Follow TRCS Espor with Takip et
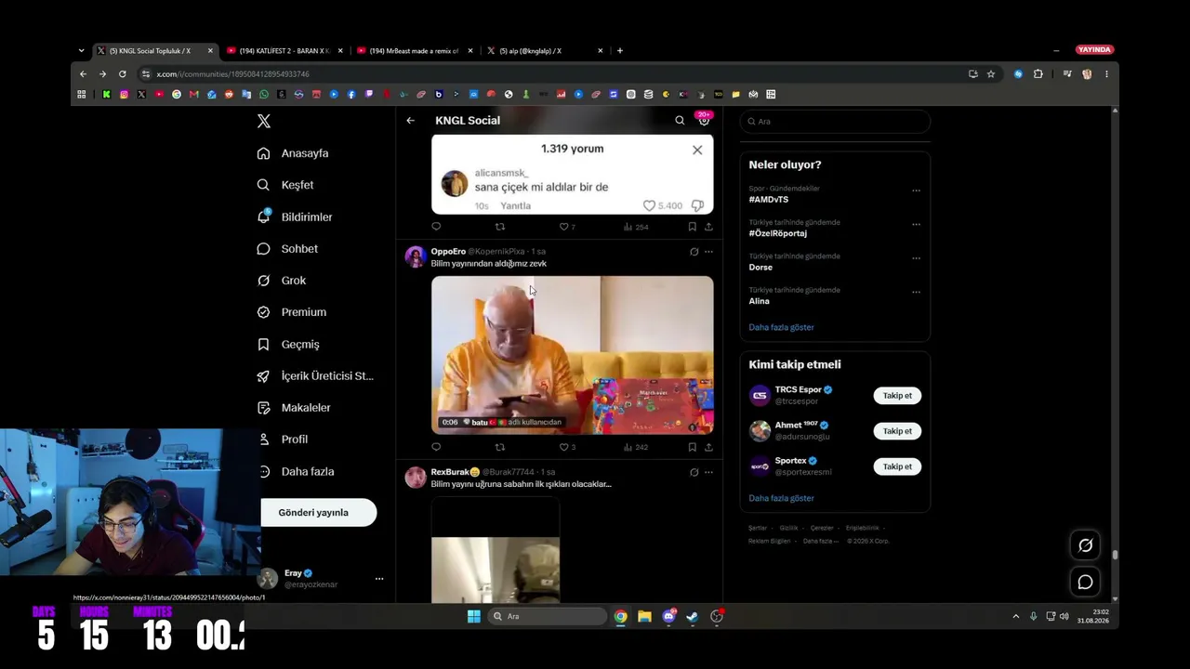Image resolution: width=1190 pixels, height=669 pixels. click(897, 396)
